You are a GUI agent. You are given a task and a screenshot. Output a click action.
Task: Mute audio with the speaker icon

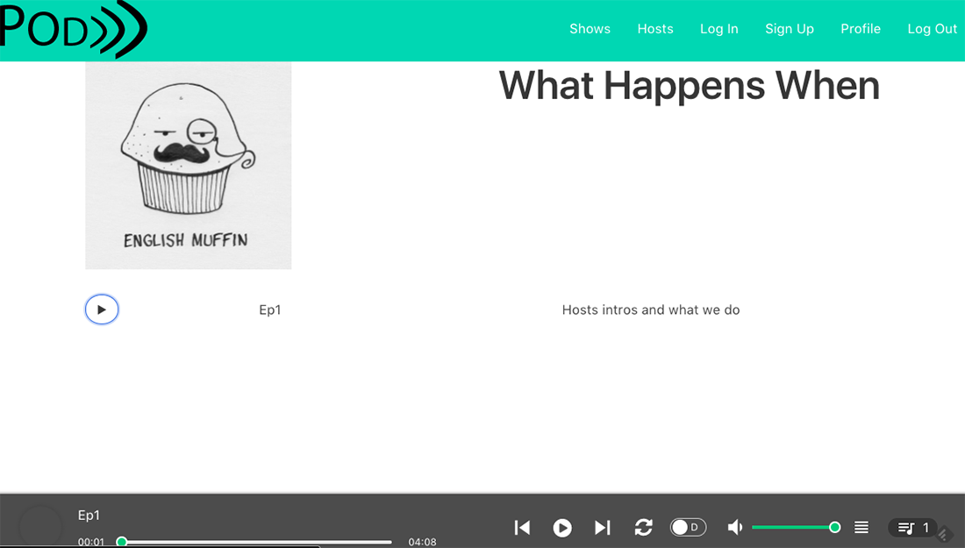(735, 527)
